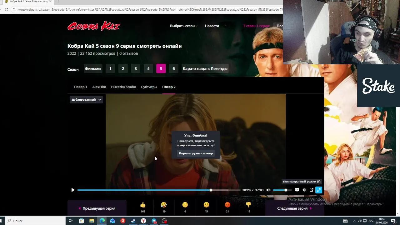This screenshot has height=225, width=400.
Task: Open Microsoft Store from the taskbar
Action: [x=81, y=221]
